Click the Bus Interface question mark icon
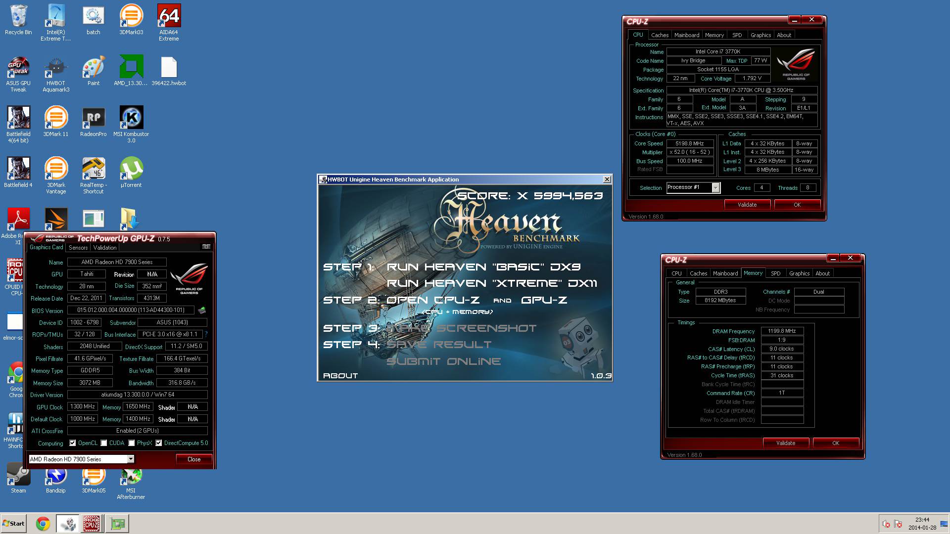Image resolution: width=950 pixels, height=534 pixels. click(206, 334)
